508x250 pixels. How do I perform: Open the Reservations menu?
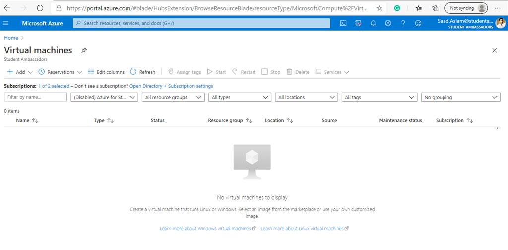[60, 72]
